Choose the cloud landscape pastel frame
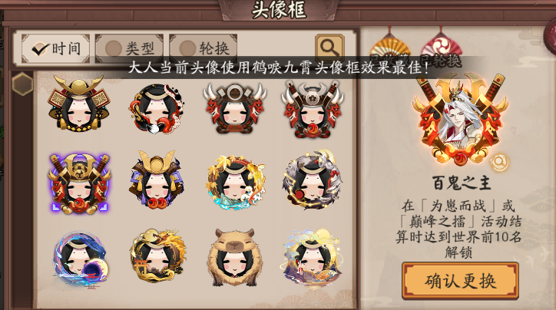556x310 pixels. [312, 259]
